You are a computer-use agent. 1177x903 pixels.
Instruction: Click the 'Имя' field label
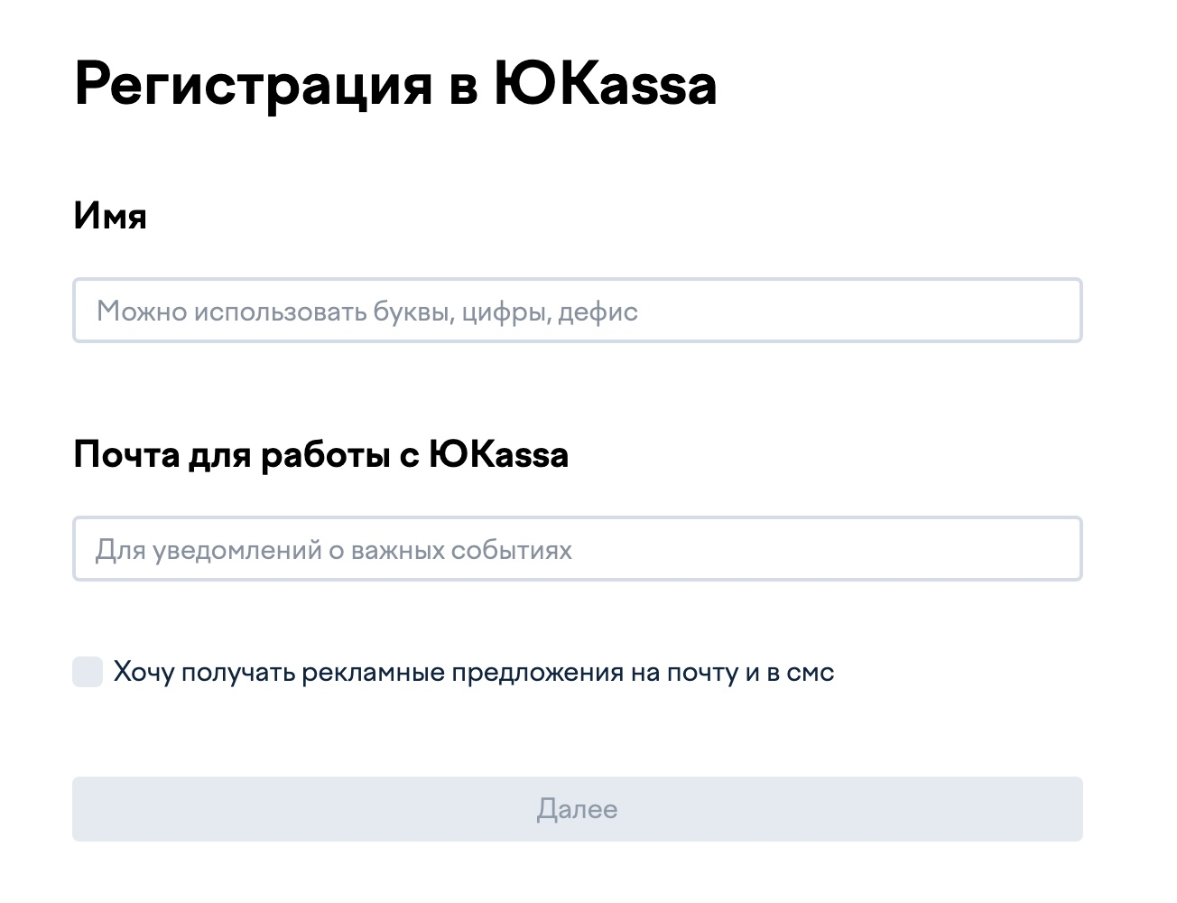[110, 216]
